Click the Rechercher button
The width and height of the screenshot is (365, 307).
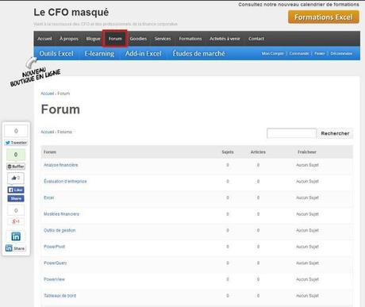335,133
